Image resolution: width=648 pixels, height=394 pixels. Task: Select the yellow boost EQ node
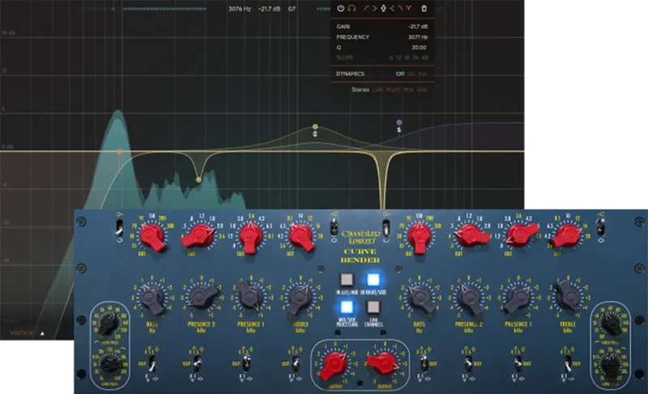click(315, 127)
